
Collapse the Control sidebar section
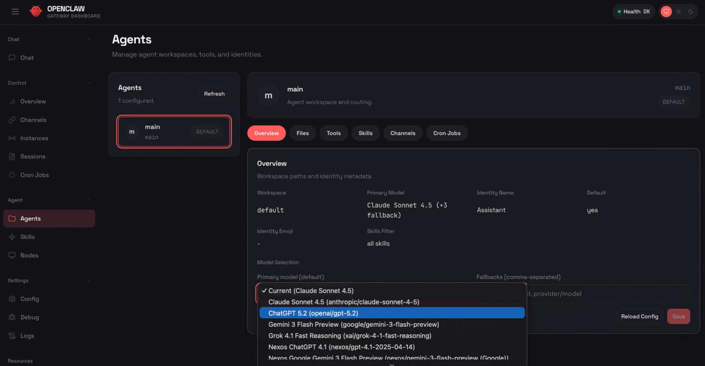[89, 83]
